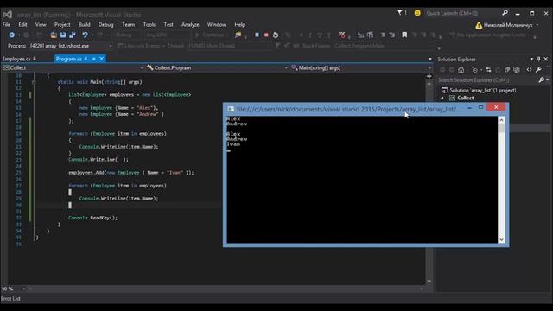Click the yellow feedback smiley icon
Viewport: 553px width, 311px height.
(417, 13)
